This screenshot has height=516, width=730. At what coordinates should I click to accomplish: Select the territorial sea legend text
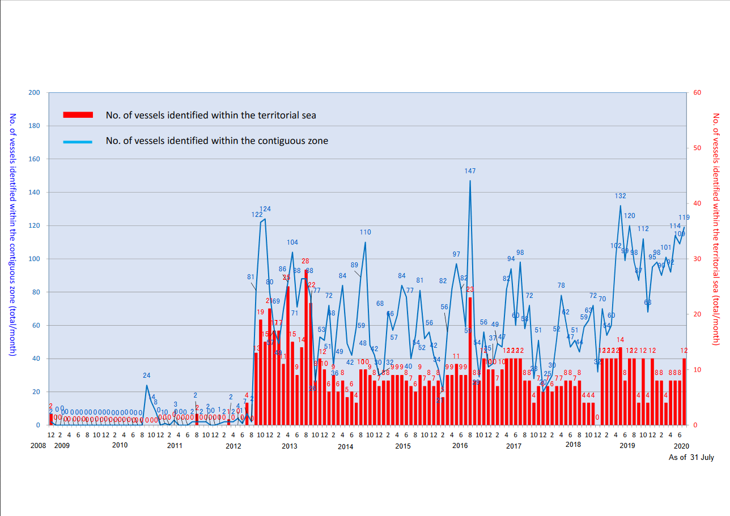click(211, 116)
